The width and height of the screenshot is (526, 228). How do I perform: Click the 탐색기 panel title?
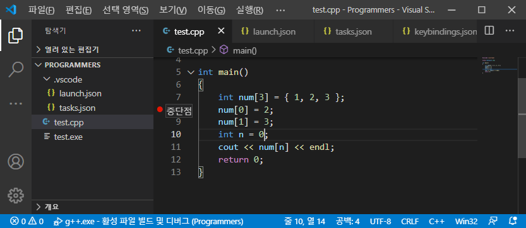tap(56, 31)
